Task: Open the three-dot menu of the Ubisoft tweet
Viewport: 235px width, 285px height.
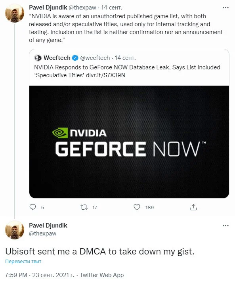Action: coord(225,226)
